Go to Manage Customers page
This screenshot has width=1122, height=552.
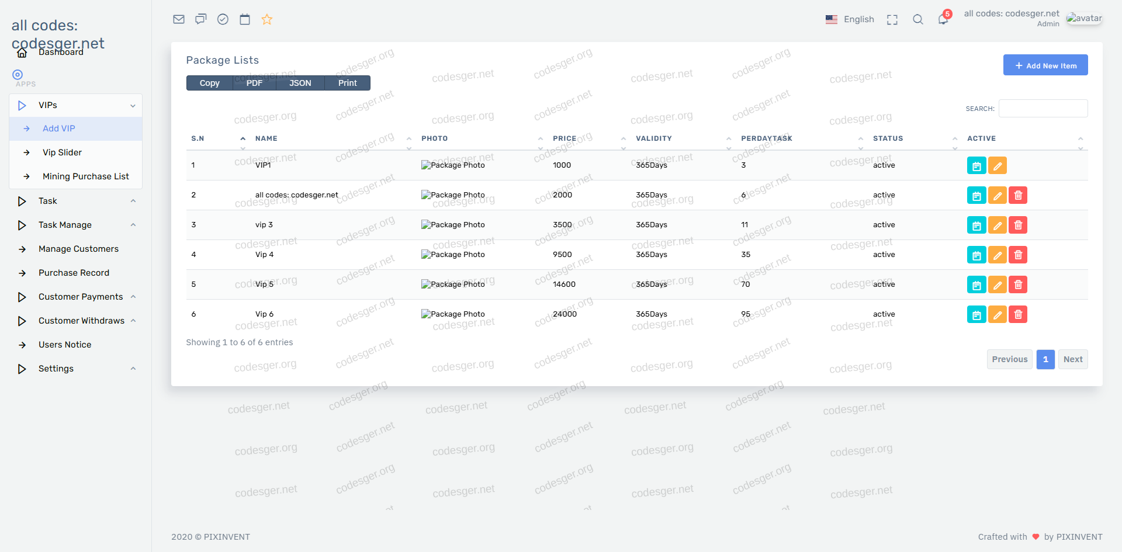pyautogui.click(x=78, y=249)
